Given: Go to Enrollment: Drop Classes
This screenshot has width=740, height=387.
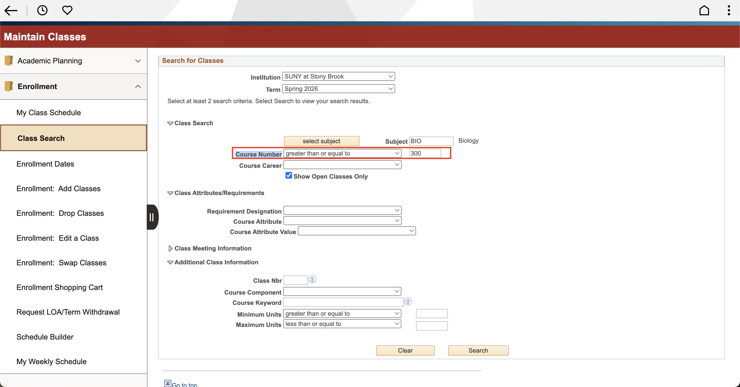Looking at the screenshot, I should coord(73,213).
